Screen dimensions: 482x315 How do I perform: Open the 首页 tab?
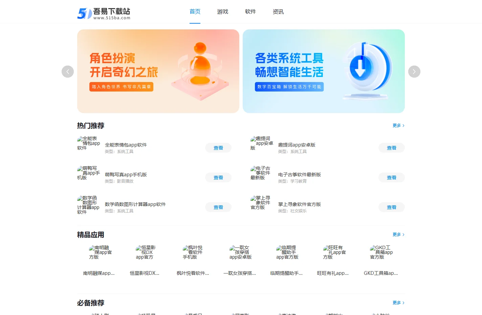click(195, 12)
